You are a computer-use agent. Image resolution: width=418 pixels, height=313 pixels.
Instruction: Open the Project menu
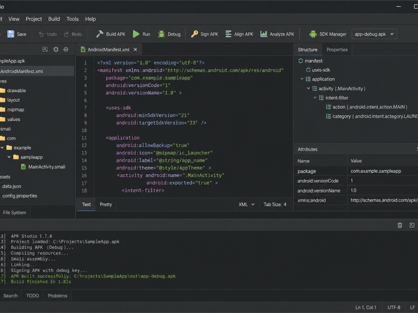(34, 19)
